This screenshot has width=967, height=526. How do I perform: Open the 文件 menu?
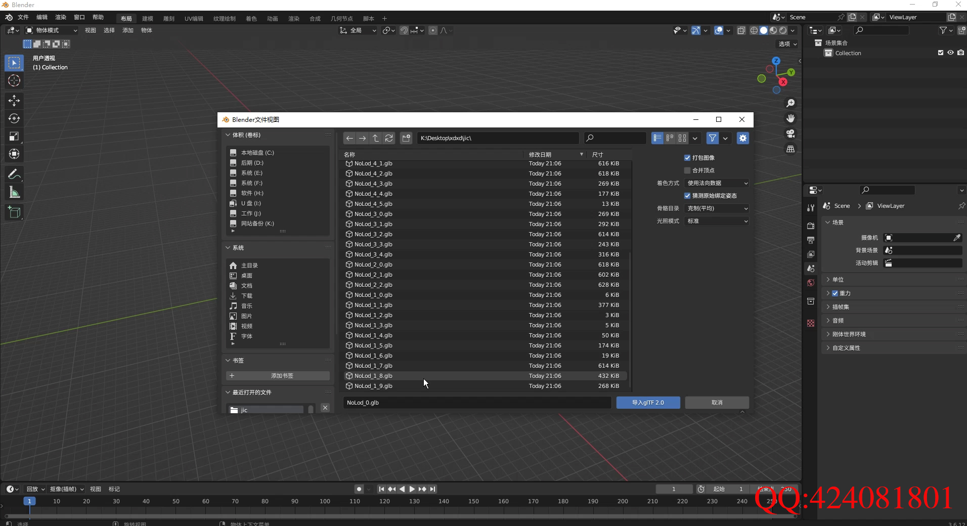tap(23, 17)
